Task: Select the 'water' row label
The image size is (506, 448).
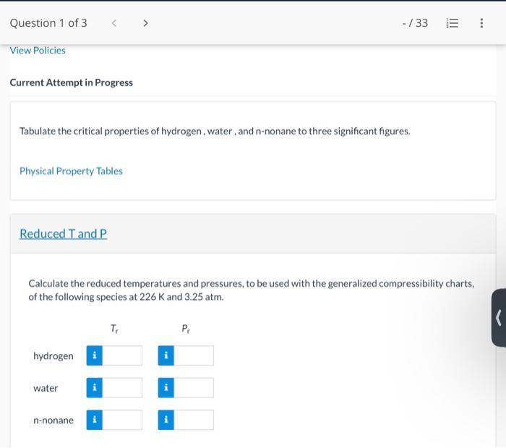Action: pyautogui.click(x=46, y=388)
